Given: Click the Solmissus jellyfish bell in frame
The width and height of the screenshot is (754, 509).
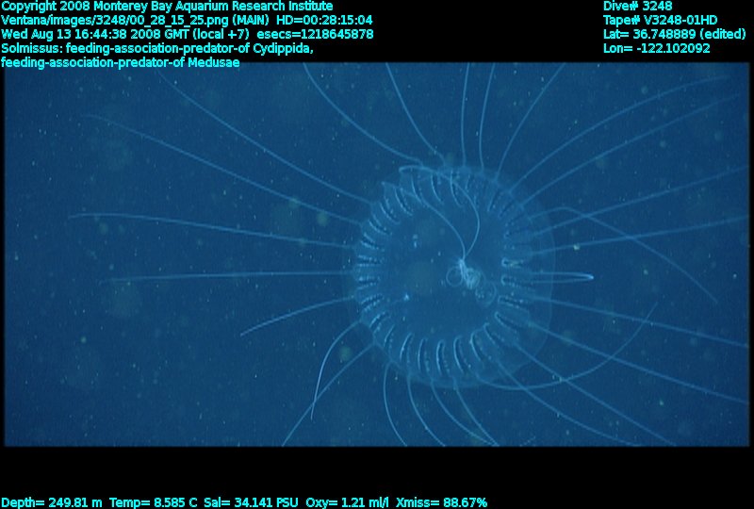Looking at the screenshot, I should pyautogui.click(x=452, y=275).
